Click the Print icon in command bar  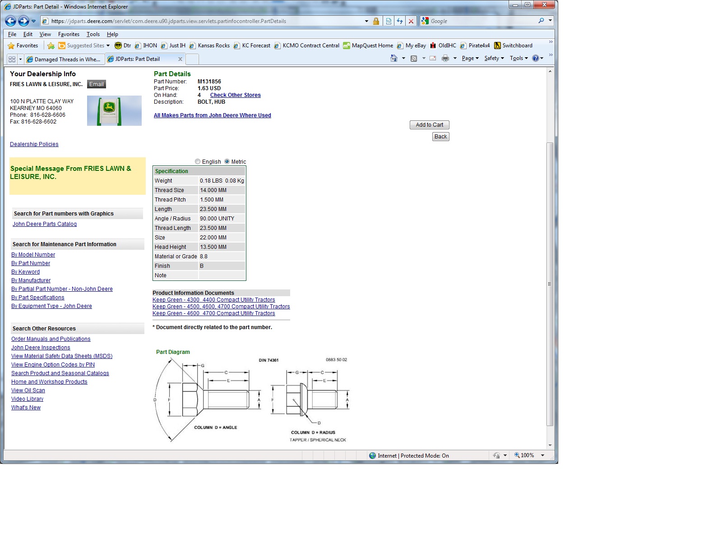445,58
